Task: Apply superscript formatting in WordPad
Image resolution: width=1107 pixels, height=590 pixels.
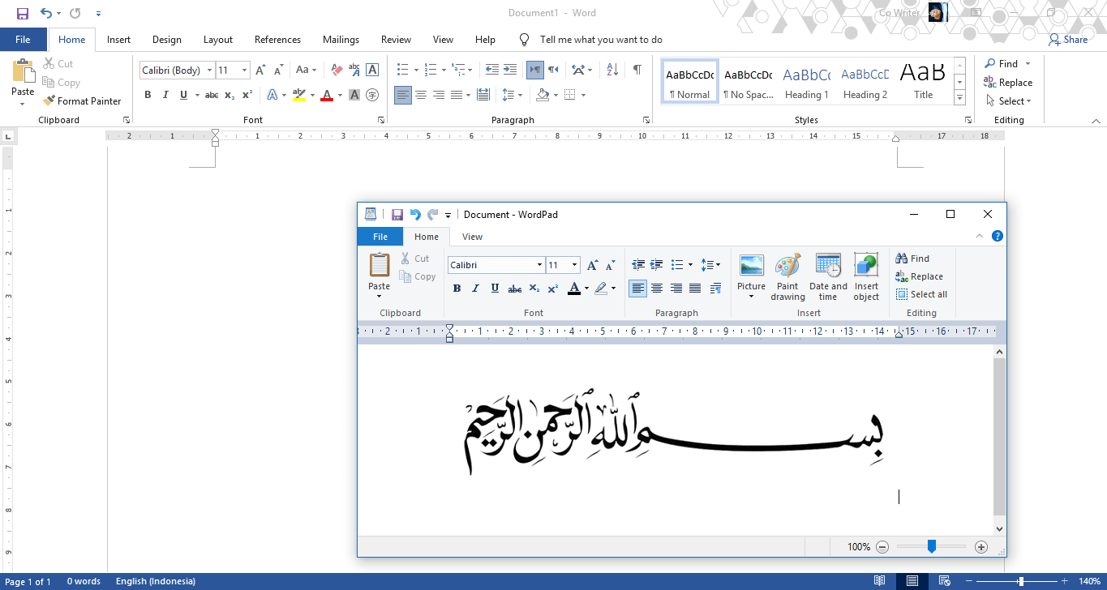Action: coord(551,288)
